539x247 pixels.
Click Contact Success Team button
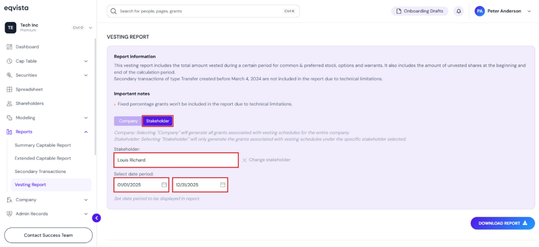tap(48, 236)
